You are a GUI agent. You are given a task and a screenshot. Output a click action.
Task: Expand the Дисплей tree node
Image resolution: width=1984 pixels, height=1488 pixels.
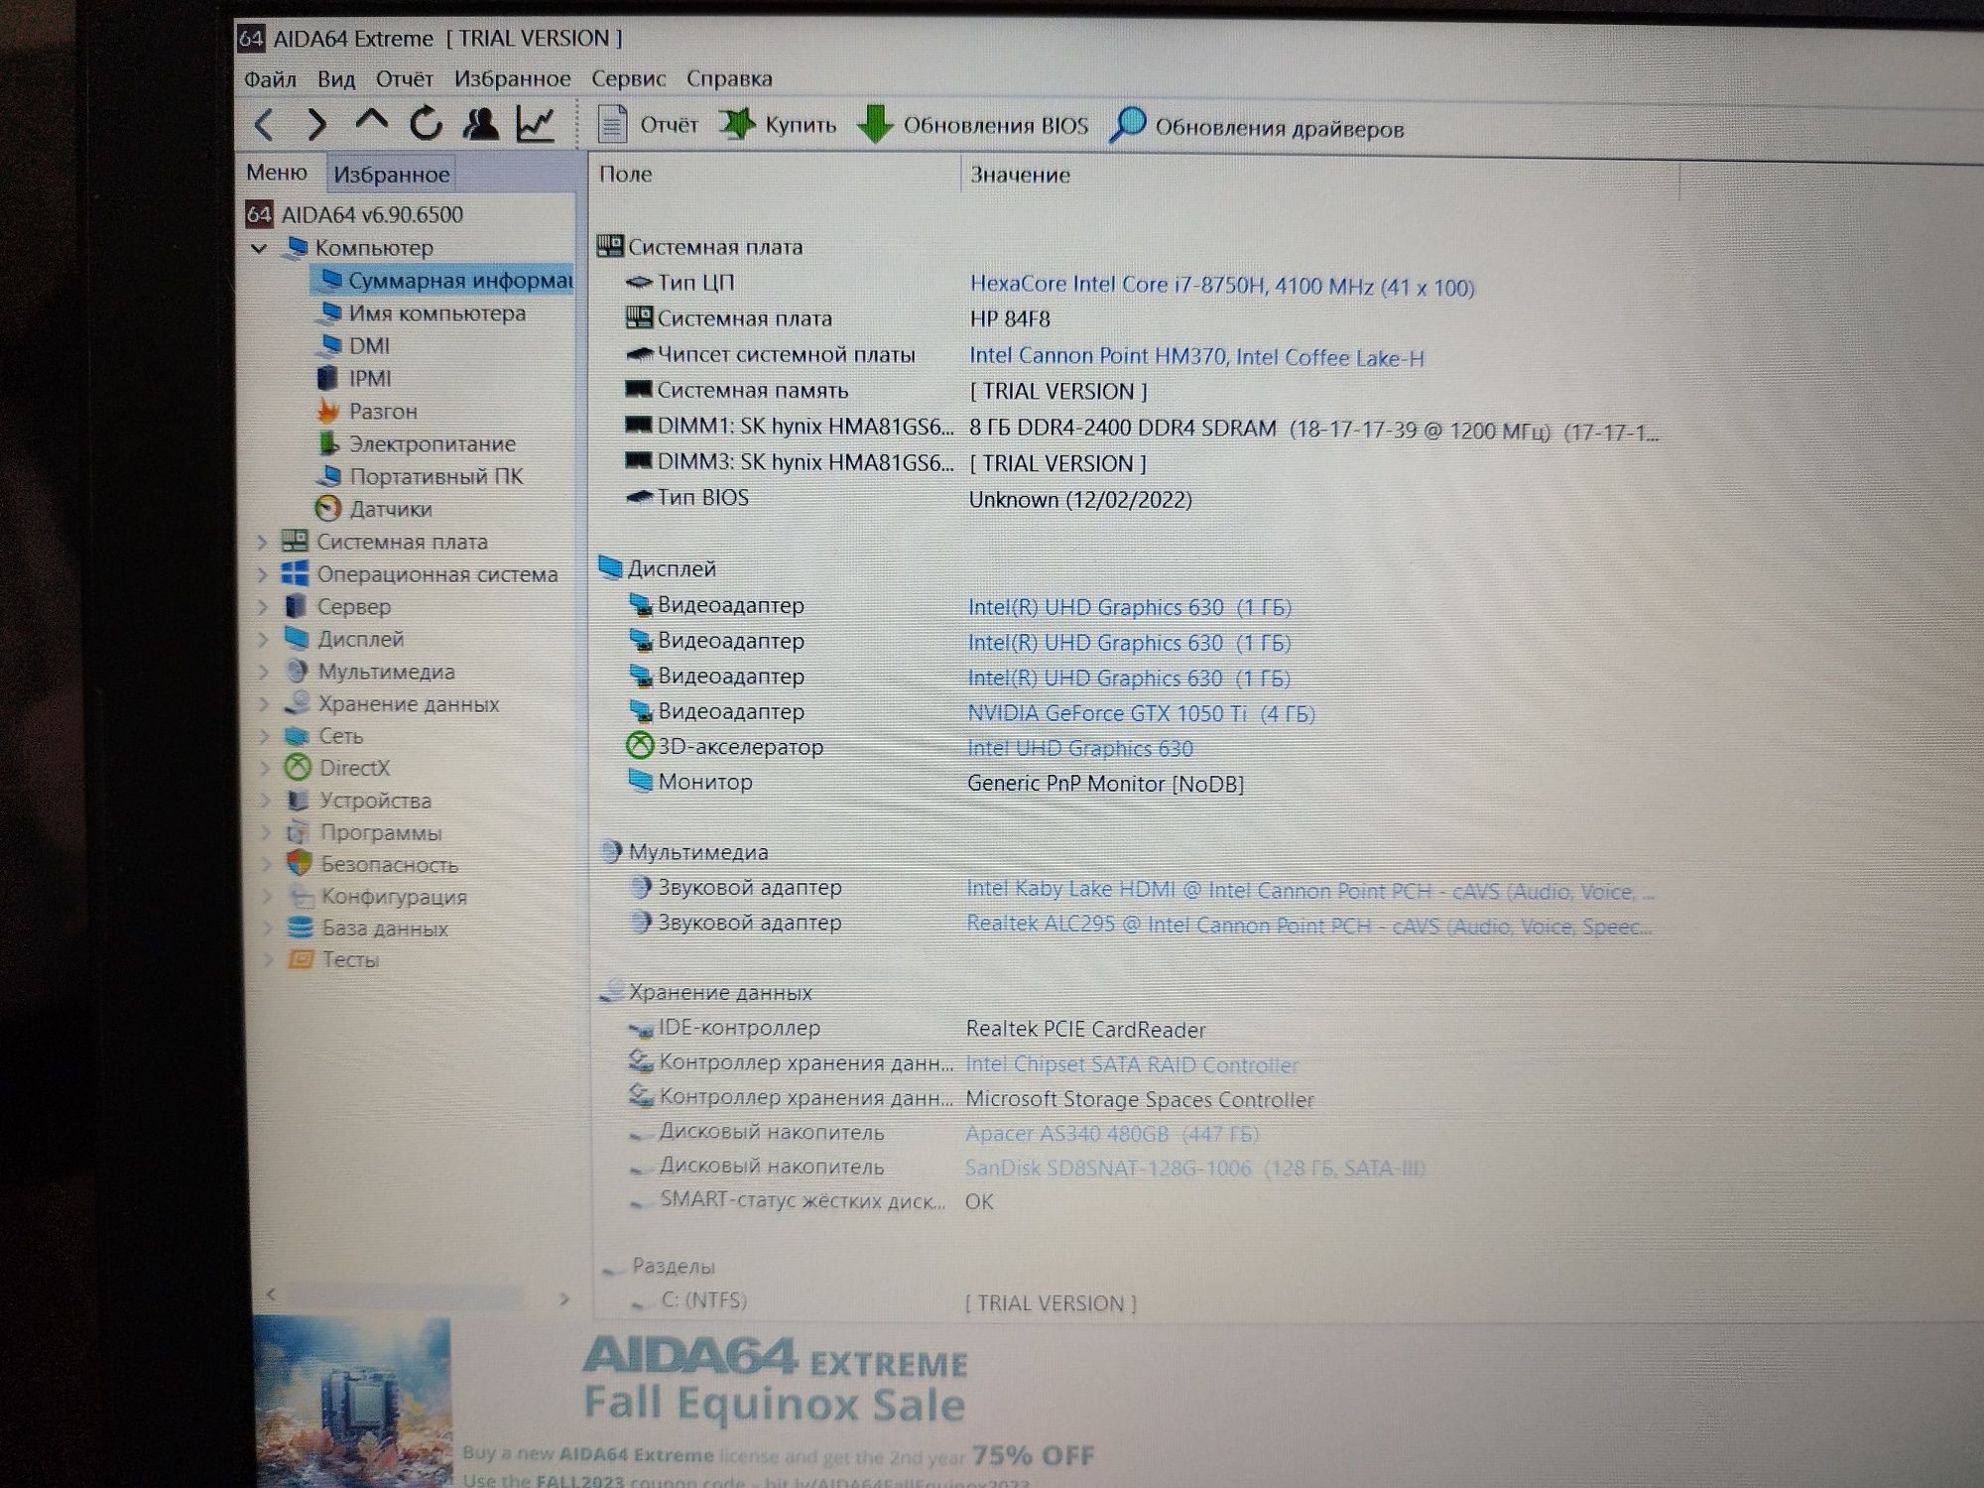click(263, 640)
